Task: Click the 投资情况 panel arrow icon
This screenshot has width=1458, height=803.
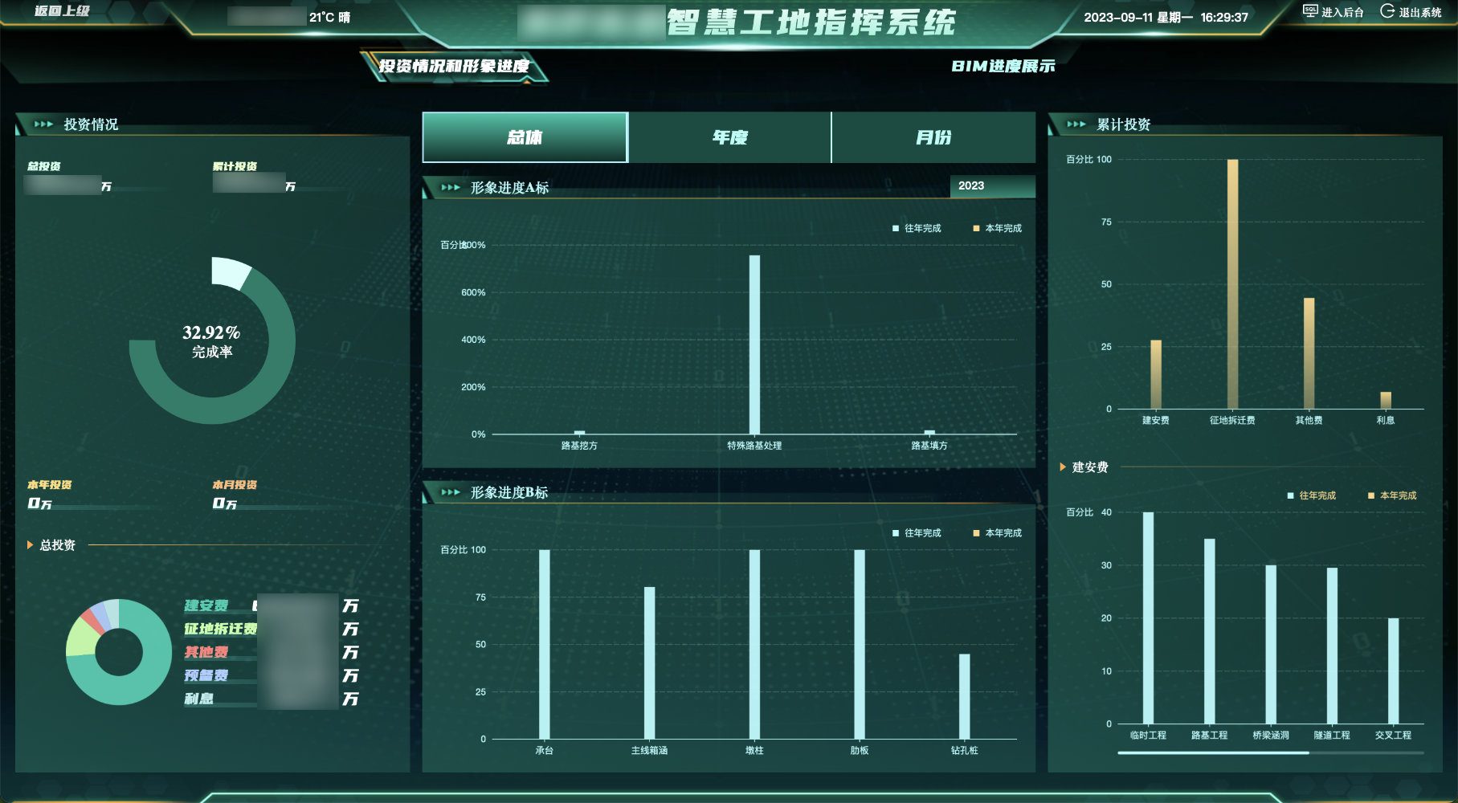Action: [x=43, y=124]
